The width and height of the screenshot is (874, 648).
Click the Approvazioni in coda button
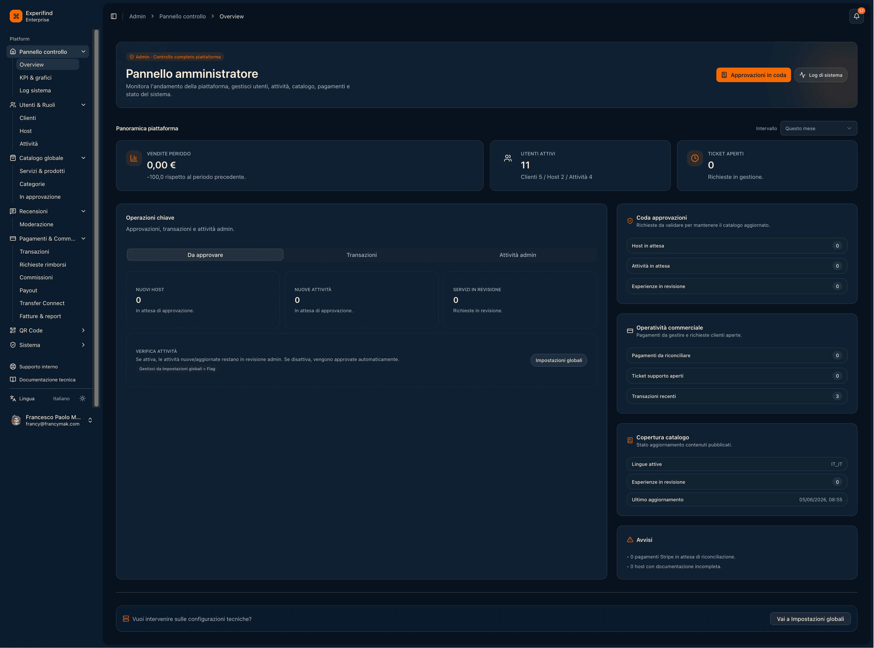[753, 75]
